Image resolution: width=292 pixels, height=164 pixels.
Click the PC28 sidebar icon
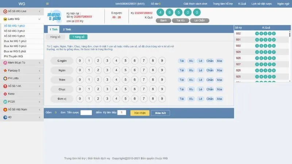click(x=5, y=102)
